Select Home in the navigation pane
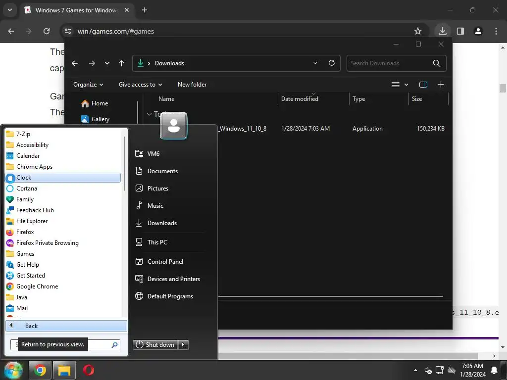 pyautogui.click(x=99, y=103)
